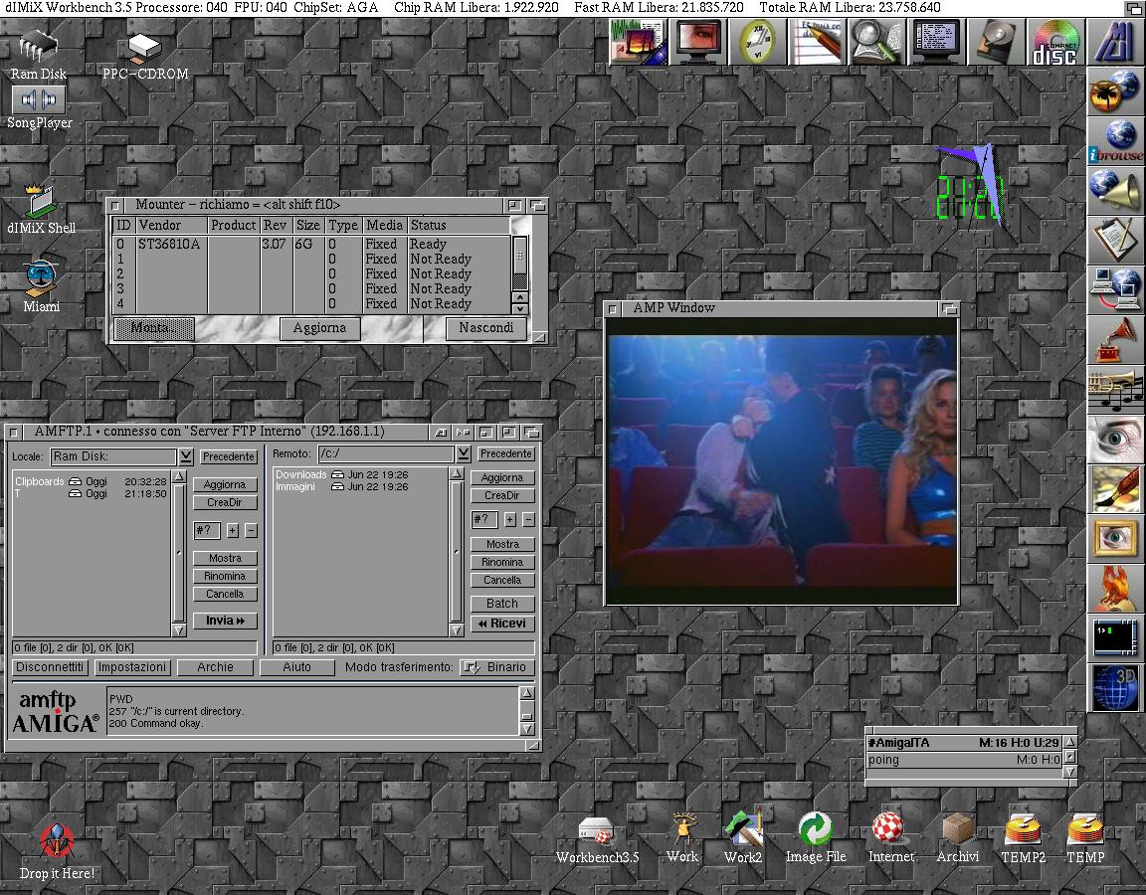Open the yellow clock dock icon
The image size is (1146, 895).
pos(758,42)
